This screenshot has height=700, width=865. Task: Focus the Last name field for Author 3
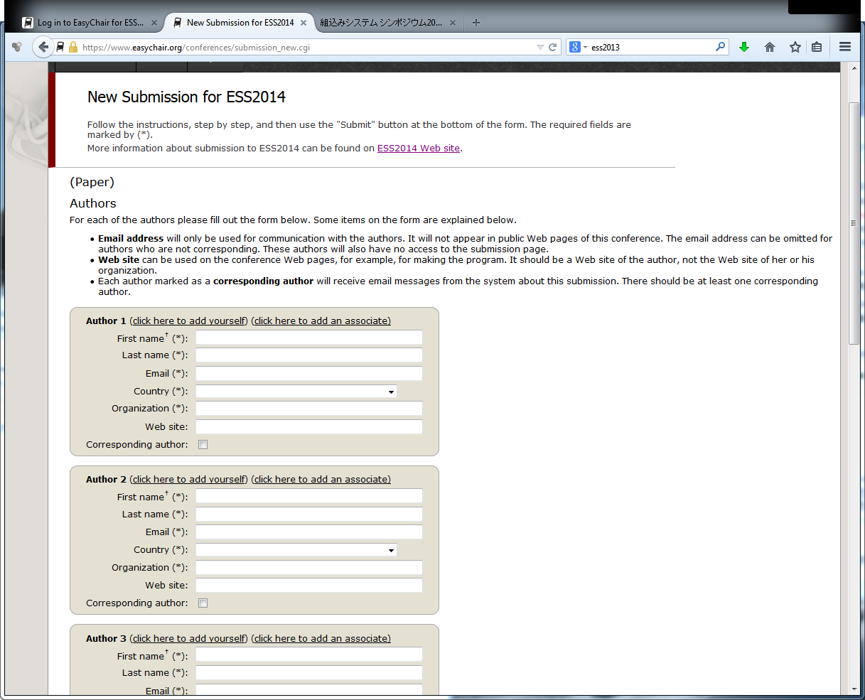click(x=309, y=673)
